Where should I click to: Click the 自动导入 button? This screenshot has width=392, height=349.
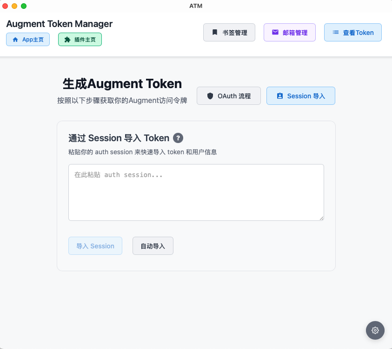[x=153, y=246]
